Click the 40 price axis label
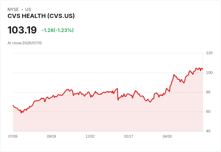 coord(208,131)
